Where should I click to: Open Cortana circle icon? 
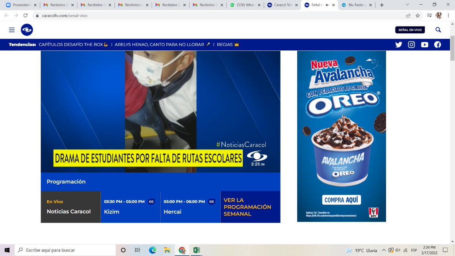(x=123, y=250)
